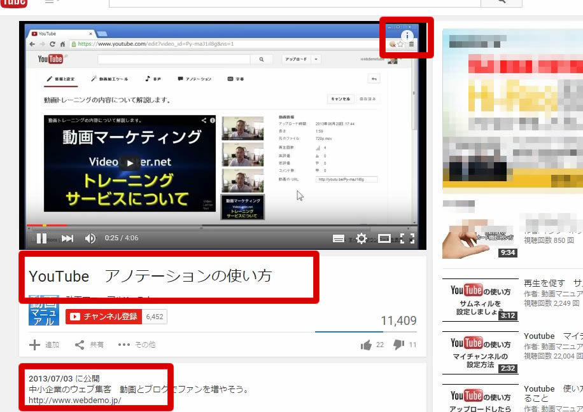Subscribe with the チャンネル登録 button
The image size is (583, 412).
(x=104, y=317)
